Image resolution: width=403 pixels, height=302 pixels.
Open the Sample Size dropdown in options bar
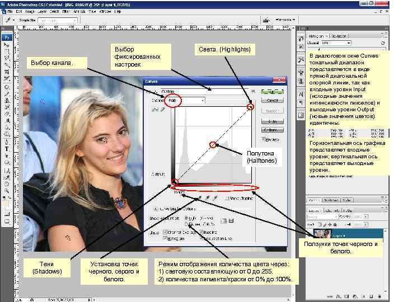pyautogui.click(x=57, y=20)
